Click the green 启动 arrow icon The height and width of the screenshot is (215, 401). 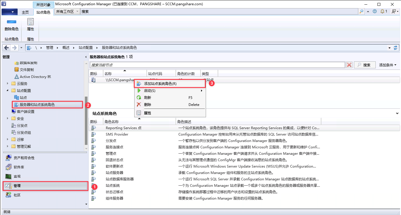point(139,90)
